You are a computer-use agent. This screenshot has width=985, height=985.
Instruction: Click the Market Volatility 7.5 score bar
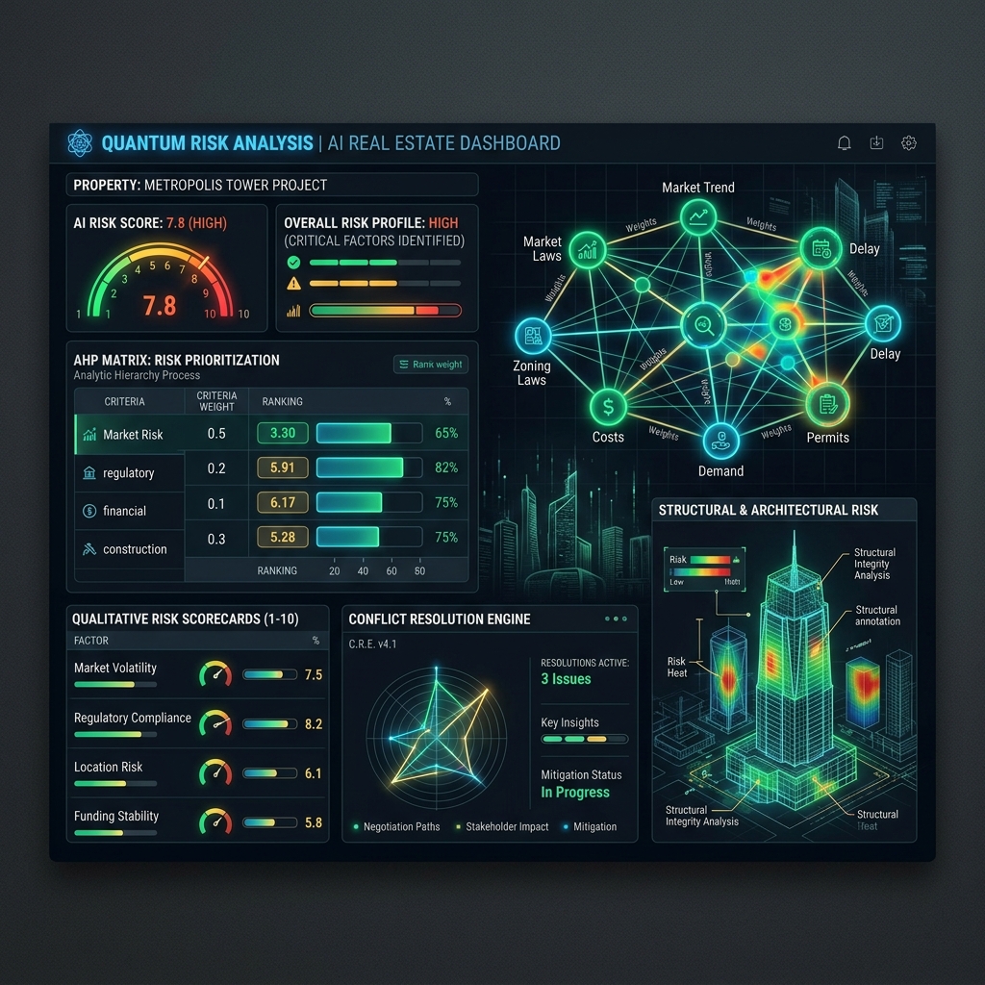click(x=270, y=674)
